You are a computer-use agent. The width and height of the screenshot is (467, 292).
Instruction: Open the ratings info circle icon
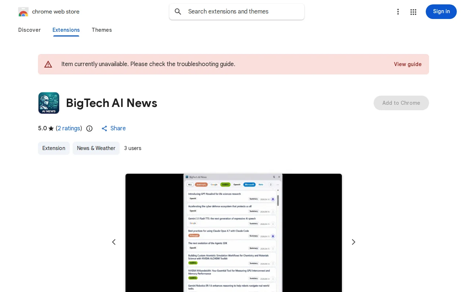tap(89, 128)
